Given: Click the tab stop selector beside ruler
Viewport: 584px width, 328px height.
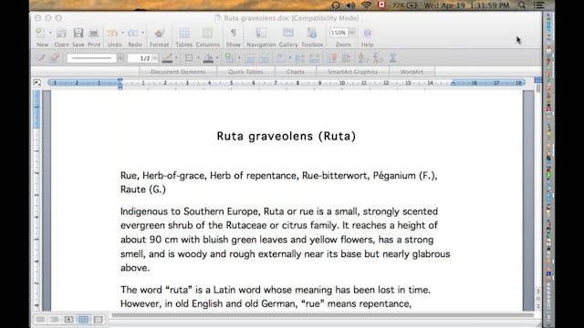Looking at the screenshot, I should click(36, 83).
